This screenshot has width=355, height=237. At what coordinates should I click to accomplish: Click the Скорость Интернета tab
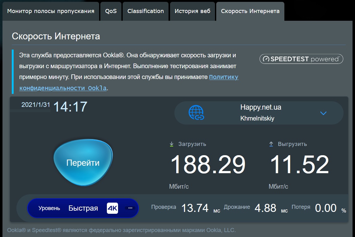click(x=250, y=11)
